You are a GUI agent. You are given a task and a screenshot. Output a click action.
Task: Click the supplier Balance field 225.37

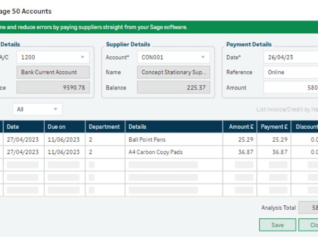173,87
